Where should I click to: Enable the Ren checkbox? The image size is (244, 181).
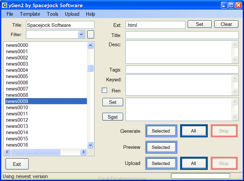click(x=104, y=90)
